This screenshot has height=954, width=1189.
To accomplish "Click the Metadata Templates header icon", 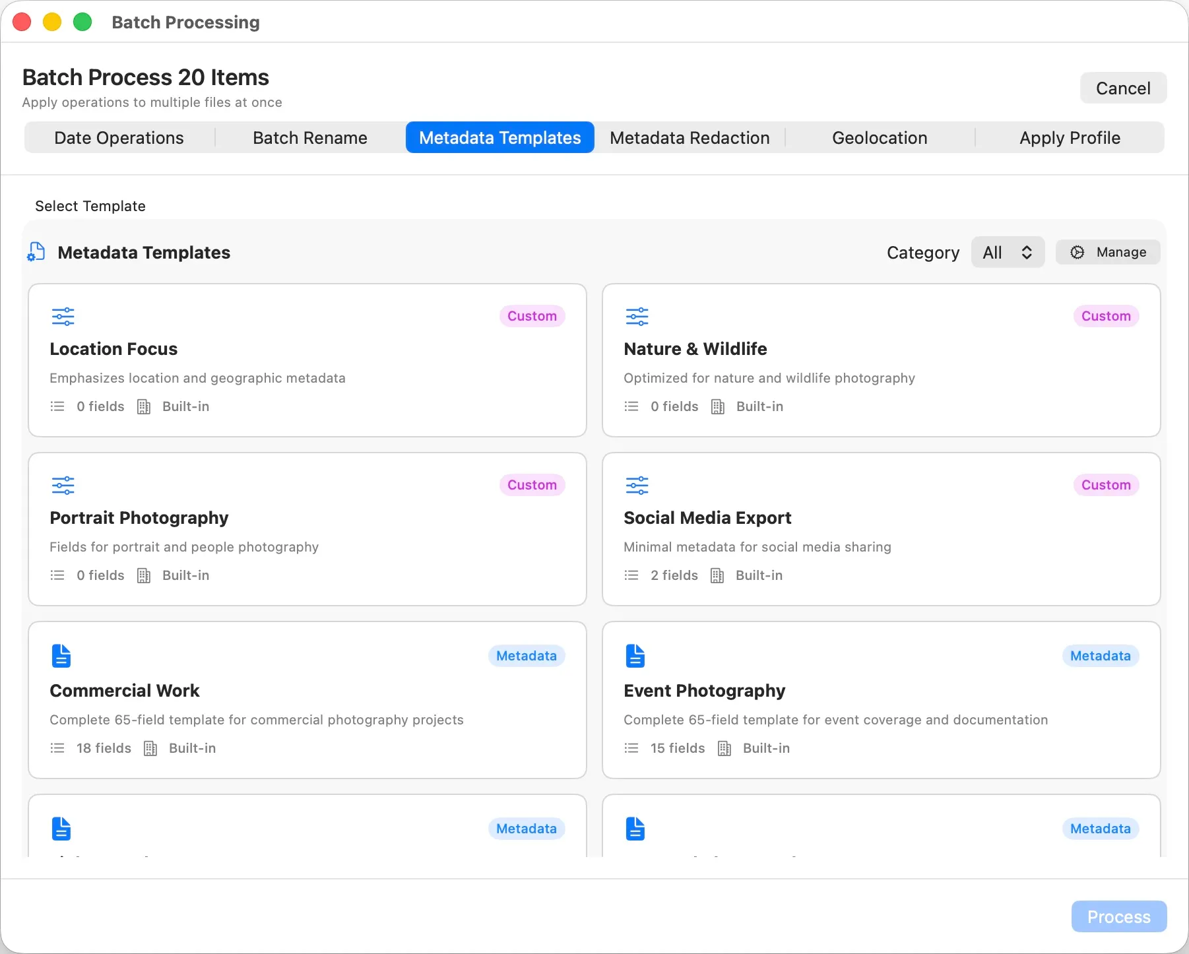I will click(x=36, y=252).
